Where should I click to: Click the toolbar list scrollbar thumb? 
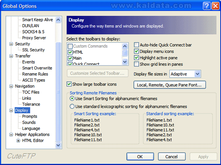coord(125,53)
